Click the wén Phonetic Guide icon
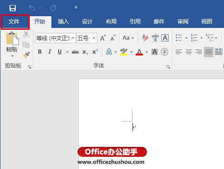This screenshot has height=169, width=224. coord(155,38)
